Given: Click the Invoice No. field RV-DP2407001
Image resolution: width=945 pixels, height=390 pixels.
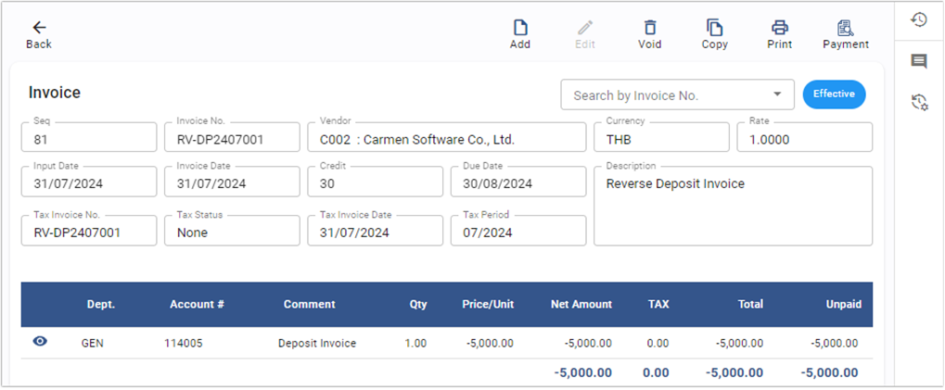Looking at the screenshot, I should tap(232, 140).
